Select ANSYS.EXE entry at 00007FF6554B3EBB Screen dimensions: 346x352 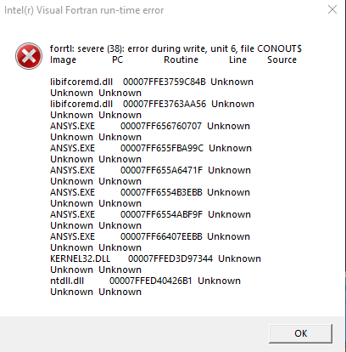(150, 198)
